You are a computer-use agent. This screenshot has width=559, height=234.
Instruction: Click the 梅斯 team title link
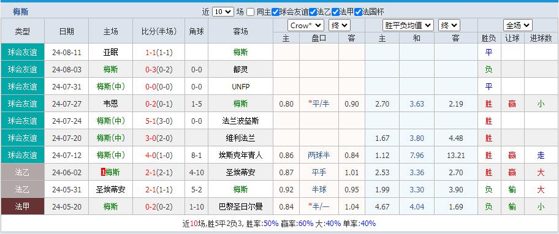coord(21,12)
